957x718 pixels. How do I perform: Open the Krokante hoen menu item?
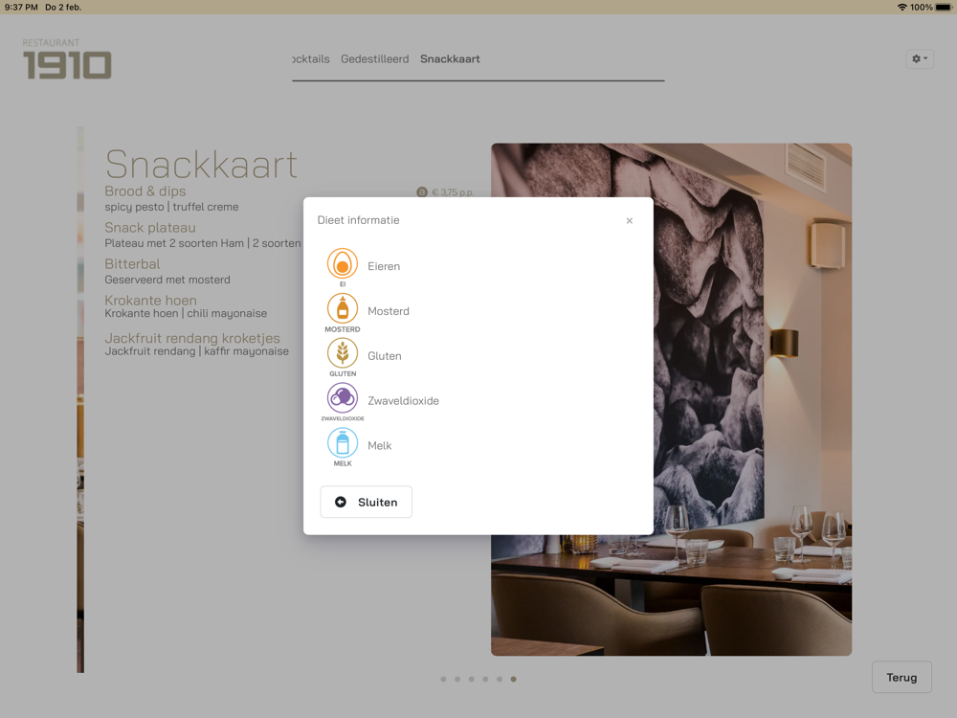coord(151,301)
